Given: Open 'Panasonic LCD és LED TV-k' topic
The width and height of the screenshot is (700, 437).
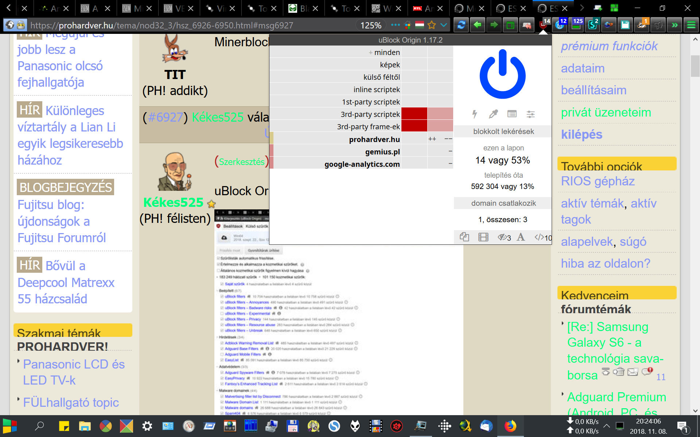Looking at the screenshot, I should (74, 372).
